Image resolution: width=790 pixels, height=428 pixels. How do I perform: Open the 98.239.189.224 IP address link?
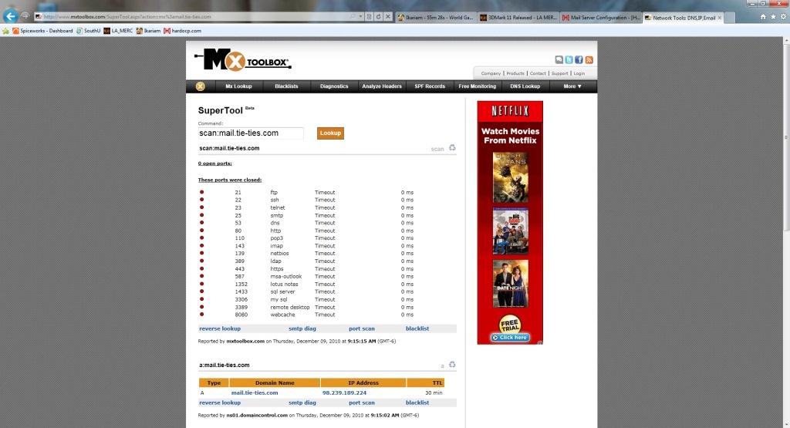(x=344, y=393)
